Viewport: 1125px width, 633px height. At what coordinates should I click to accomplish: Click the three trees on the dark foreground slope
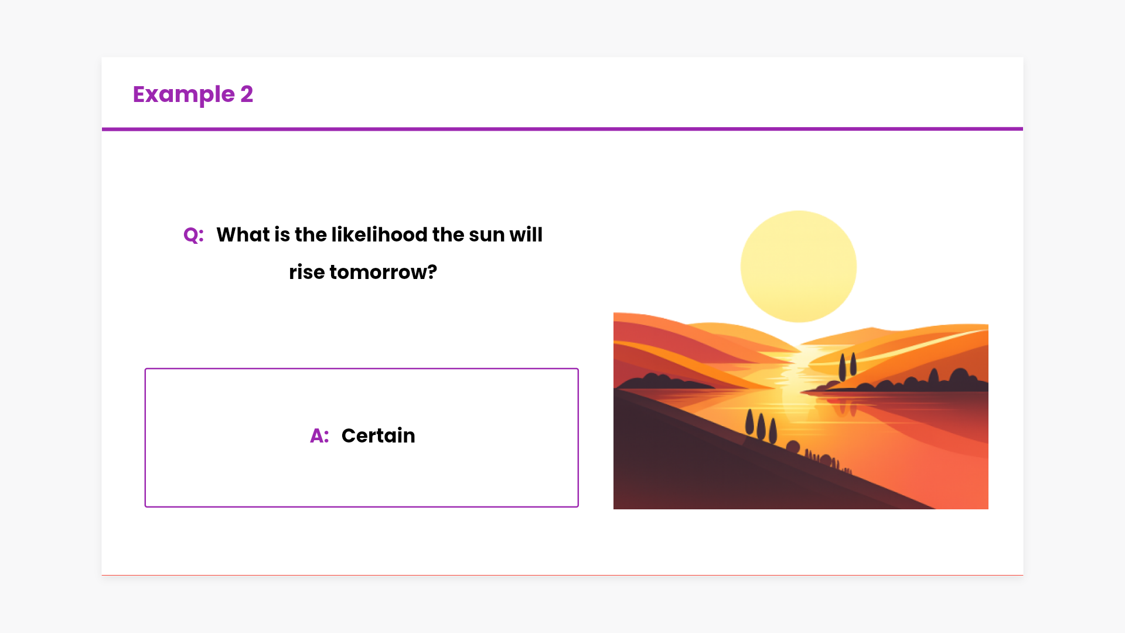pyautogui.click(x=761, y=426)
